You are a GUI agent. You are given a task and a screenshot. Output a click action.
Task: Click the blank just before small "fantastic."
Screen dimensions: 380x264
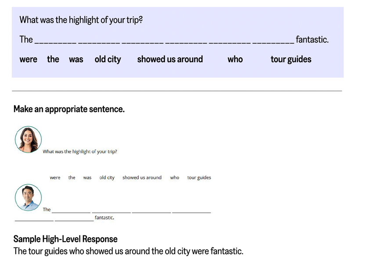pos(74,219)
